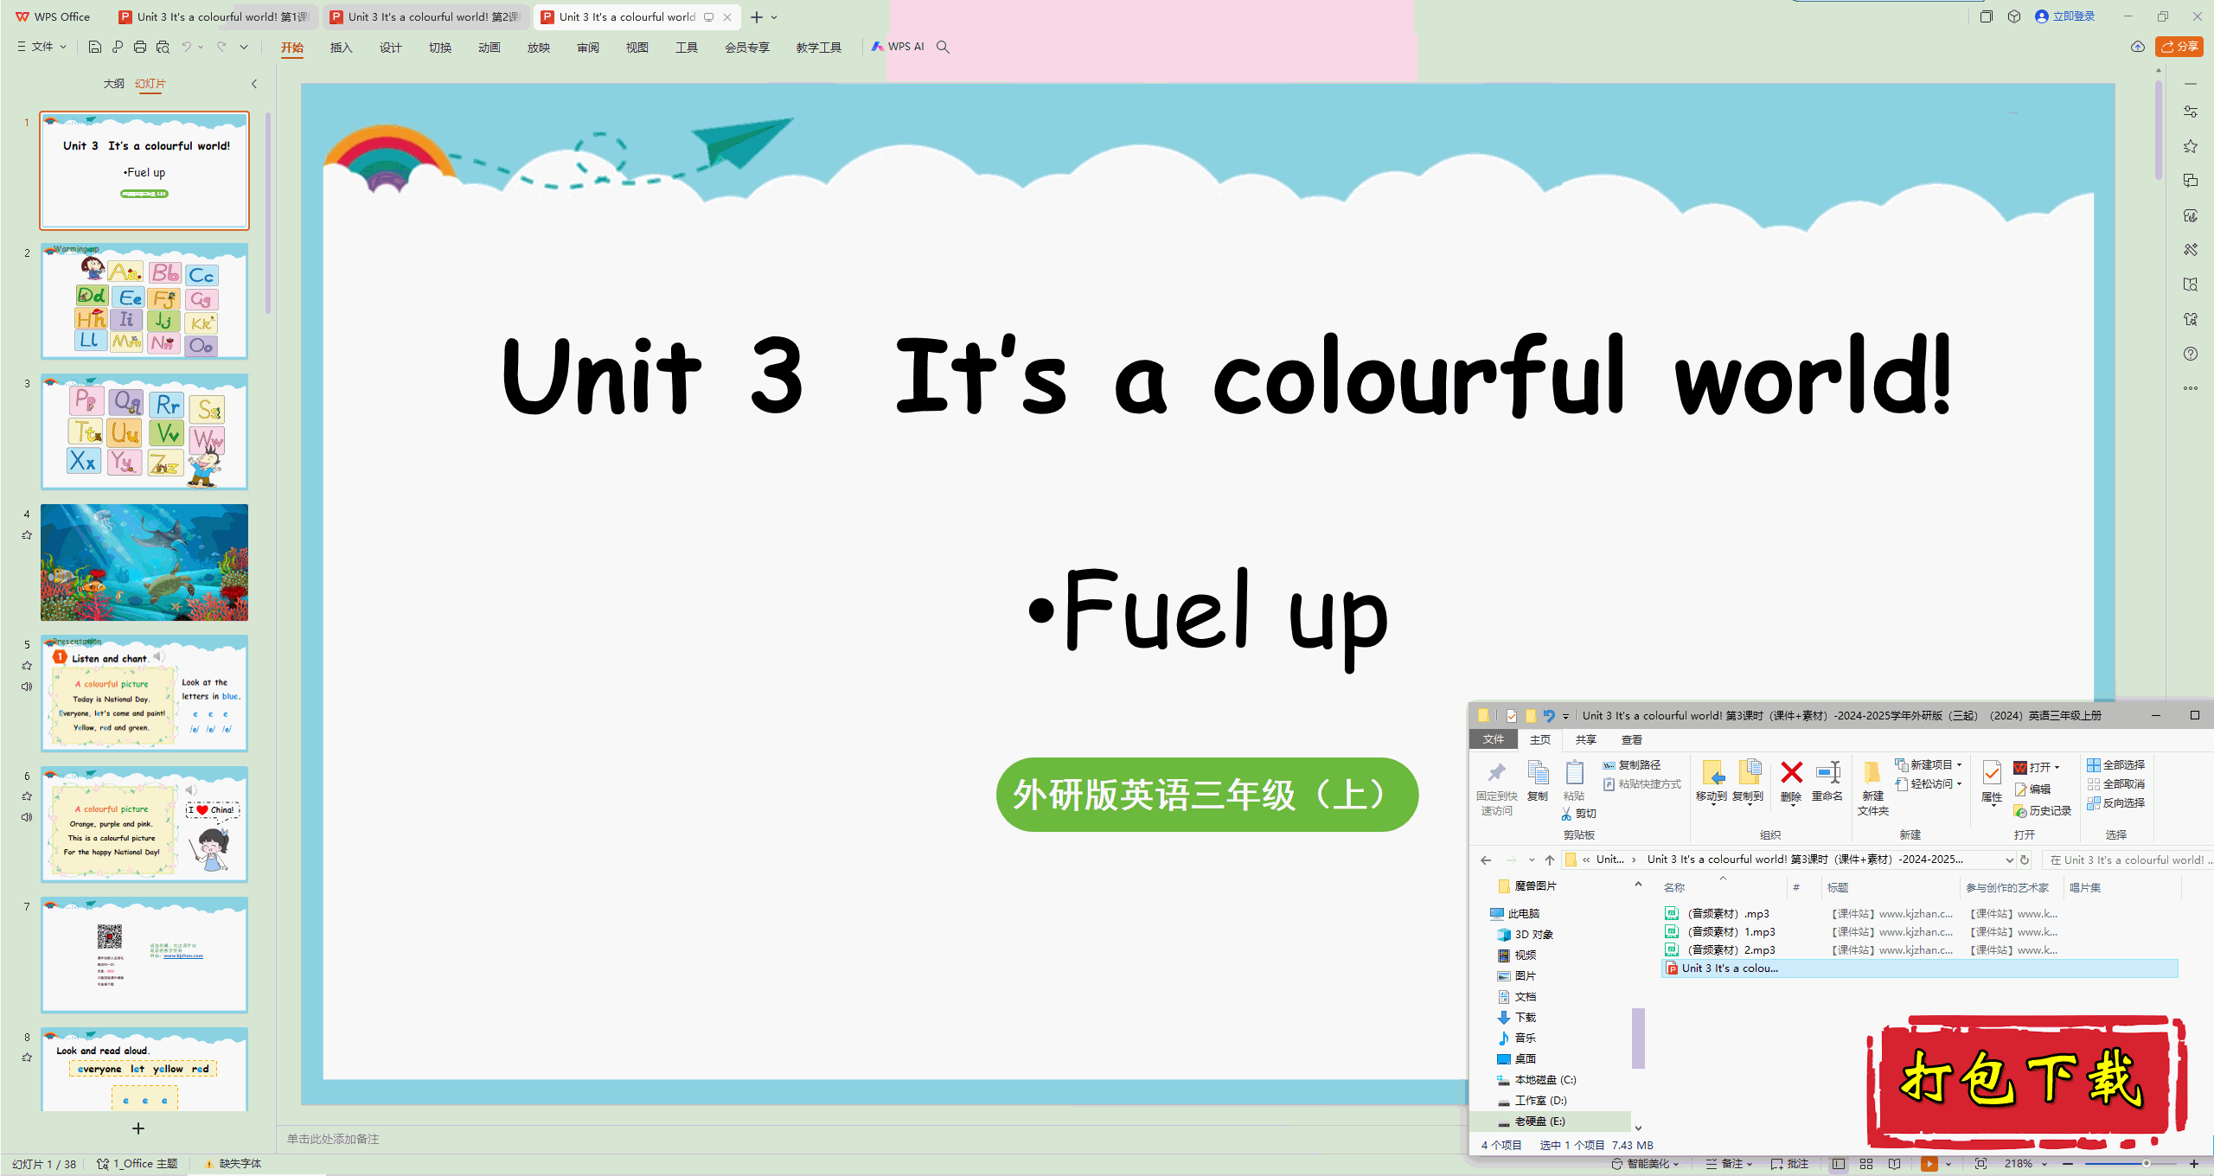The height and width of the screenshot is (1176, 2214).
Task: Click Select None (全部取消) in Explorer
Action: (2115, 784)
